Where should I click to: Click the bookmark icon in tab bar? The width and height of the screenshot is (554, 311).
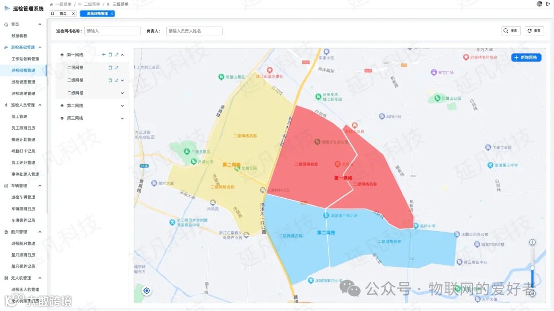pyautogui.click(x=53, y=13)
